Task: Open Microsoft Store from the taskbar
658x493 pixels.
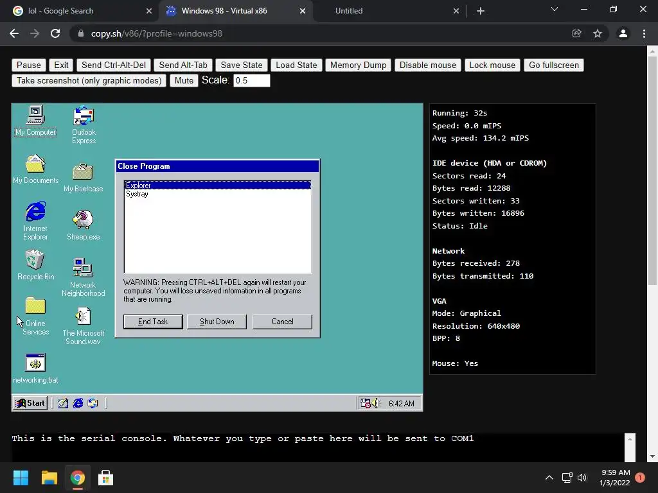Action: [105, 478]
